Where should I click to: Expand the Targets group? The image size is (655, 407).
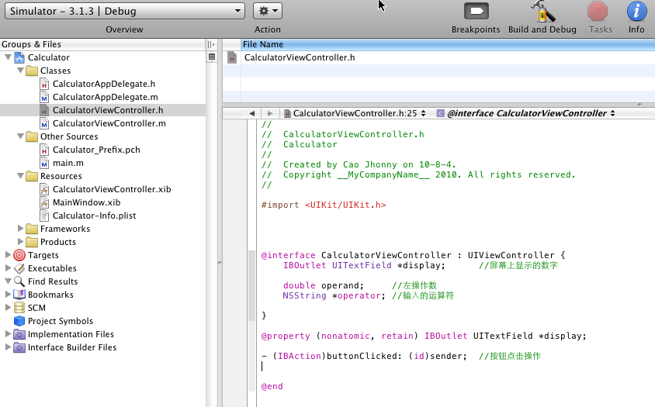(x=8, y=255)
